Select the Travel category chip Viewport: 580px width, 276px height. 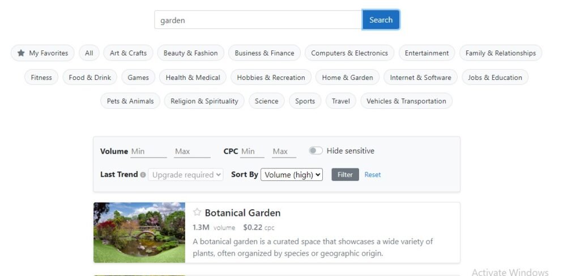click(x=340, y=101)
